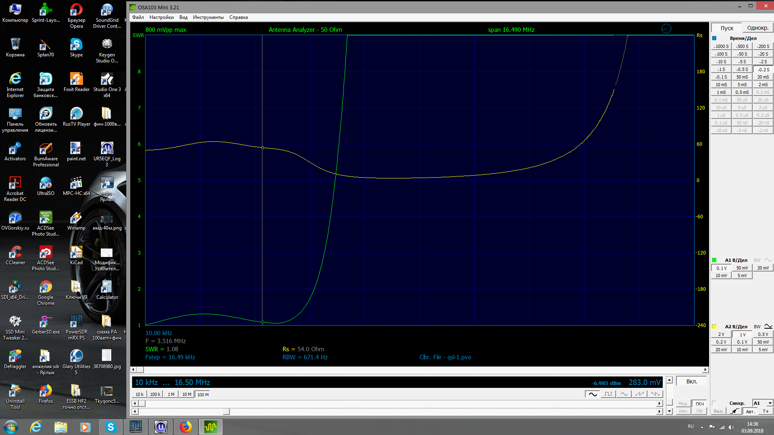Image resolution: width=774 pixels, height=435 pixels.
Task: Select the rising sawtooth waveform button
Action: (639, 394)
